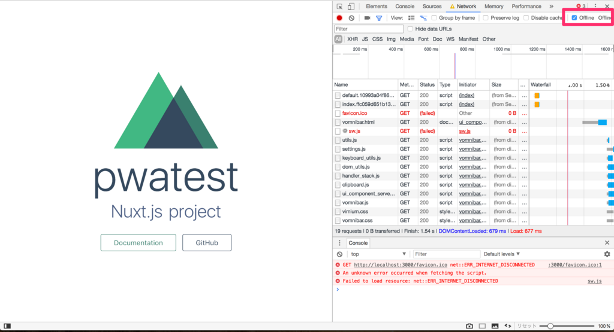Switch to the Elements tab
This screenshot has width=614, height=332.
point(377,6)
